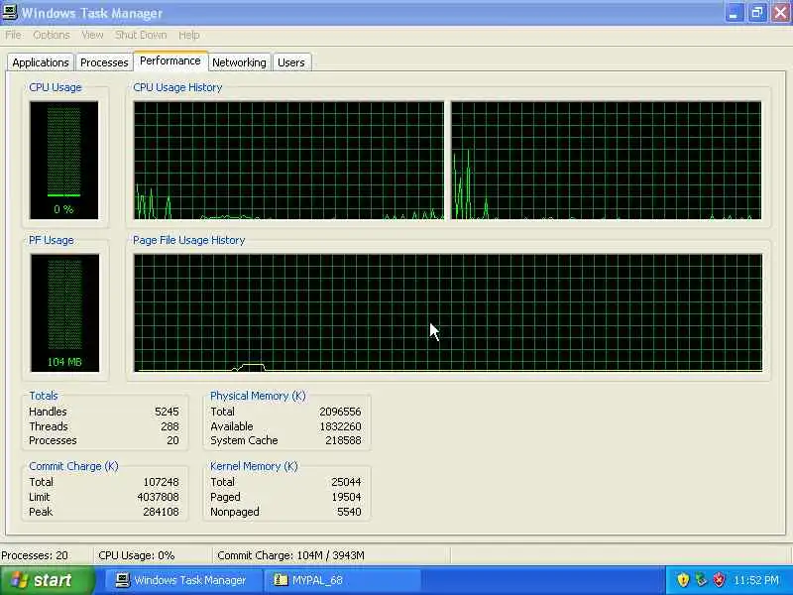Select the Performance tab
The image size is (793, 595).
[x=170, y=60]
